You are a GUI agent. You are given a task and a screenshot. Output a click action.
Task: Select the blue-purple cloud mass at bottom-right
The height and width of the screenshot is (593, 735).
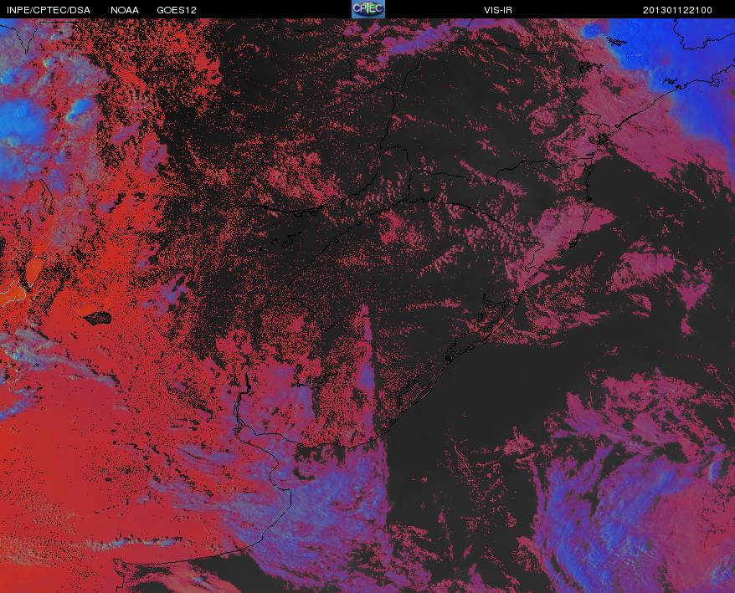[x=624, y=506]
